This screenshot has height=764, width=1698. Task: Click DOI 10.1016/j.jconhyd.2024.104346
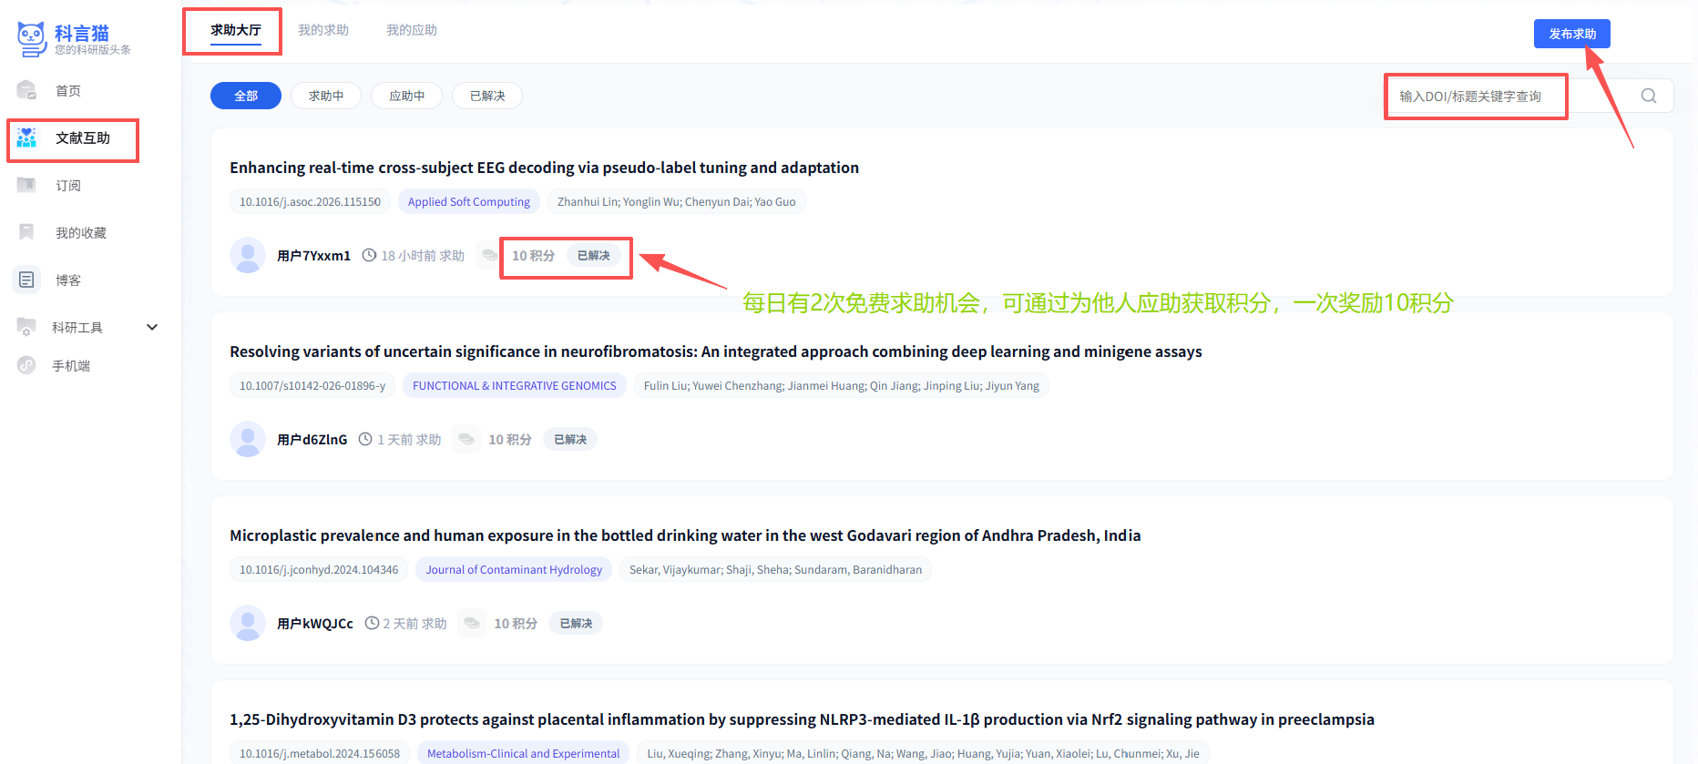[x=319, y=569]
